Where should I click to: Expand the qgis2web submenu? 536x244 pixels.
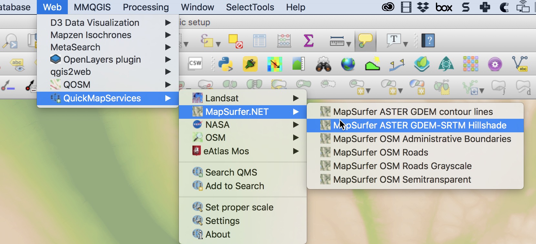pyautogui.click(x=108, y=72)
